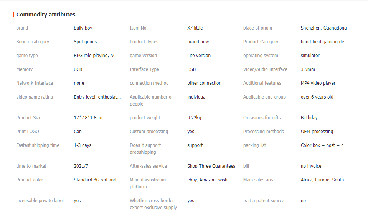Click the orange marker beside Commodity attributes
The width and height of the screenshot is (368, 221).
[x=13, y=15]
